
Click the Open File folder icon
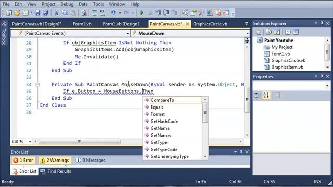pyautogui.click(x=17, y=13)
